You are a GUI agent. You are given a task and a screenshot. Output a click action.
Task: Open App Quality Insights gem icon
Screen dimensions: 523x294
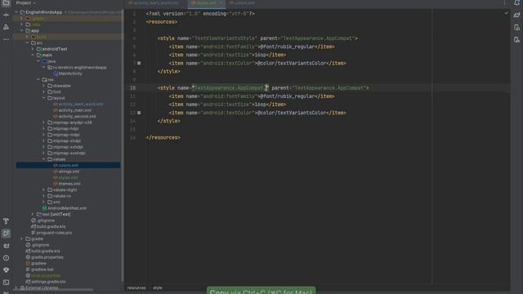pos(6,270)
